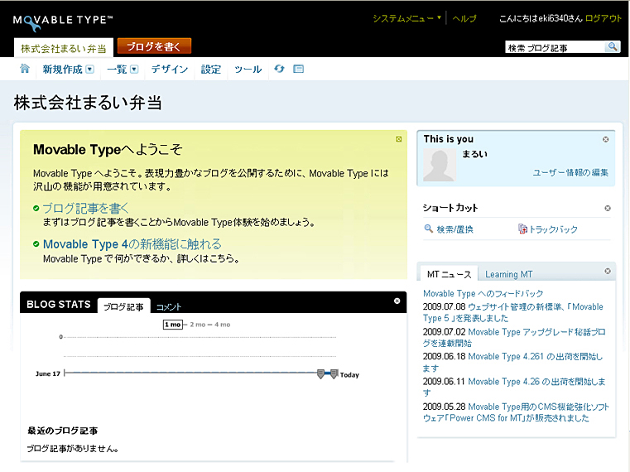Close the BLOG STATS widget
Image resolution: width=630 pixels, height=472 pixels.
pos(397,301)
